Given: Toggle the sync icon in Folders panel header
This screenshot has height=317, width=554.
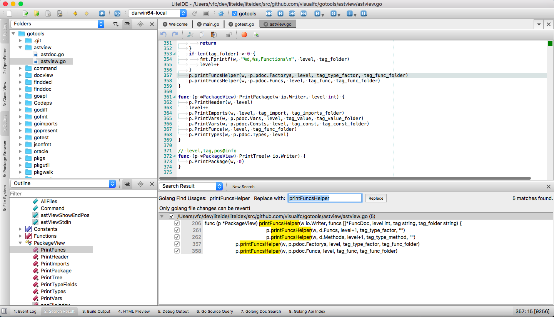Looking at the screenshot, I should [x=127, y=24].
